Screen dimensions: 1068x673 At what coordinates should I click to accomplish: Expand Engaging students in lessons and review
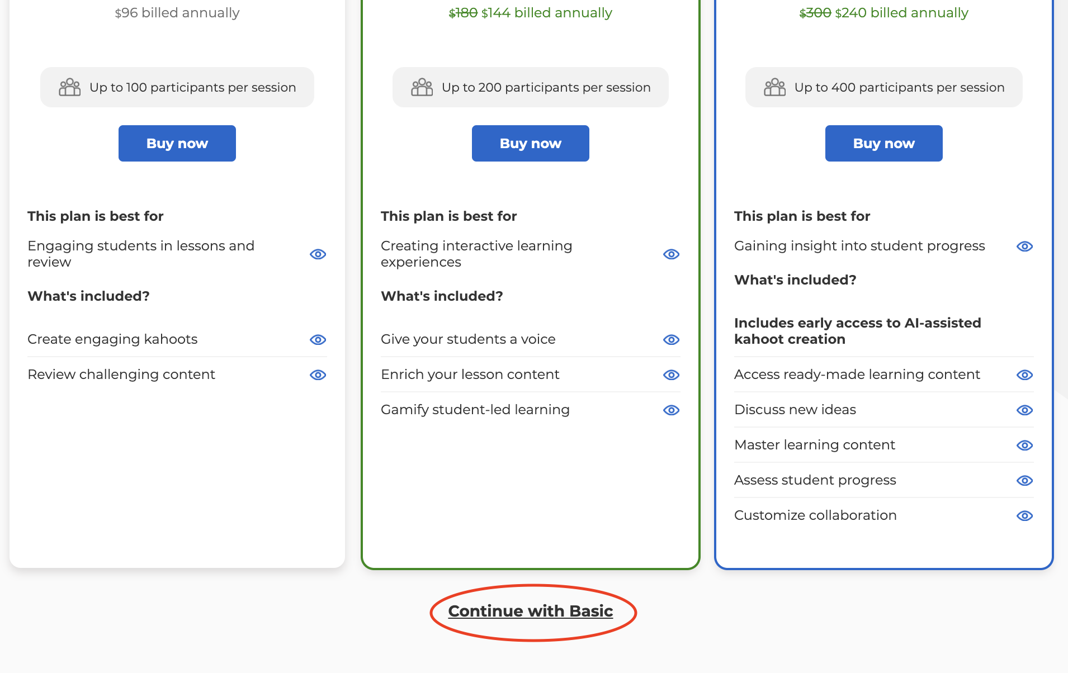click(x=318, y=254)
